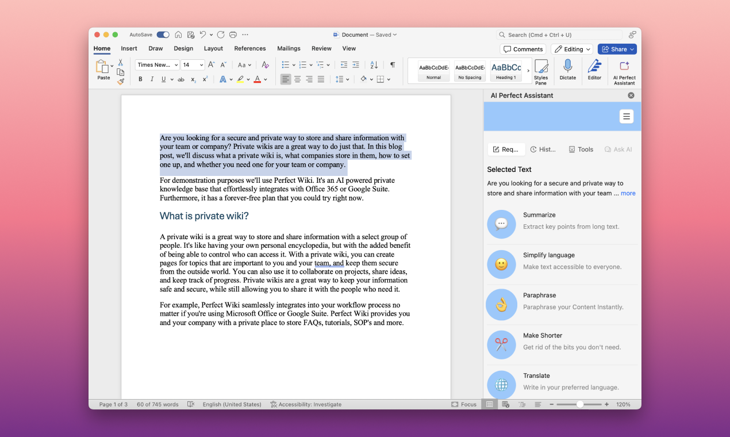The height and width of the screenshot is (437, 730).
Task: Apply red font color
Action: (x=258, y=79)
